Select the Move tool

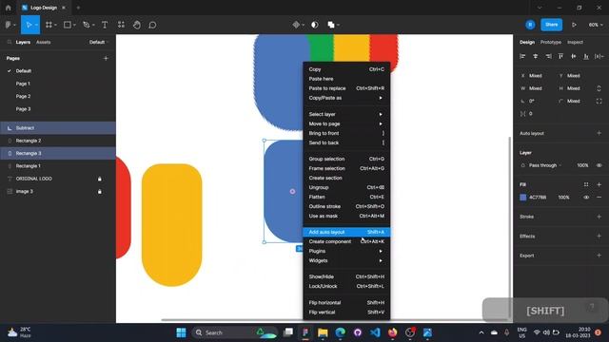(29, 25)
